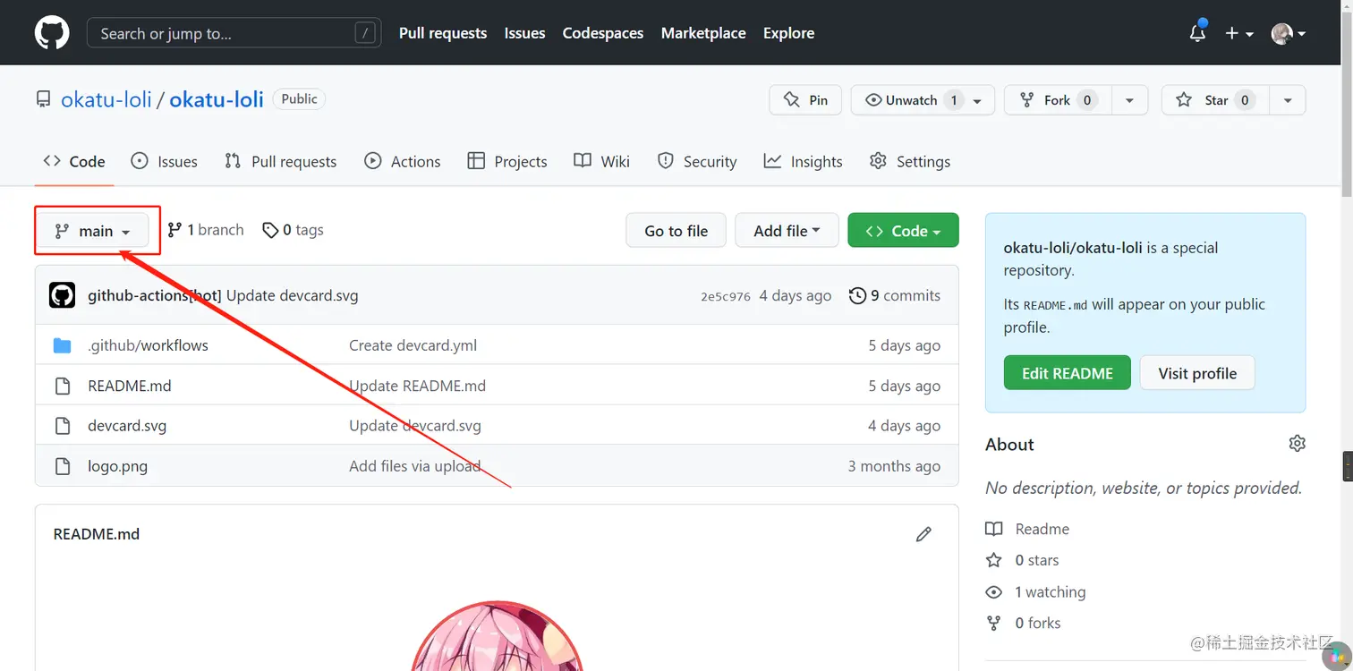Viewport: 1353px width, 671px height.
Task: Click the file icon for README.md
Action: pyautogui.click(x=62, y=386)
